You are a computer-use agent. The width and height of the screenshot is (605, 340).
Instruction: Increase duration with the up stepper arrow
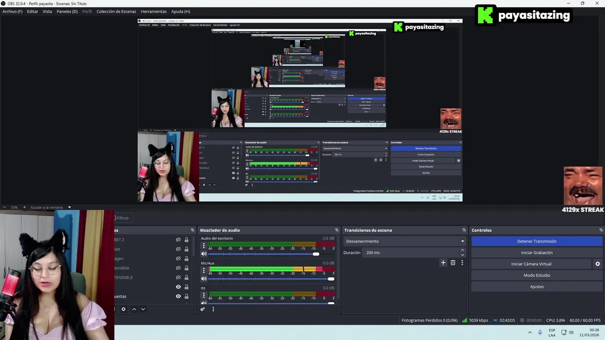pyautogui.click(x=462, y=250)
